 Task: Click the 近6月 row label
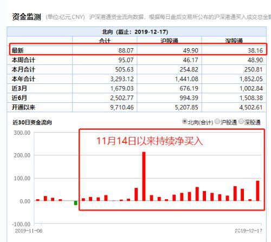20,98
